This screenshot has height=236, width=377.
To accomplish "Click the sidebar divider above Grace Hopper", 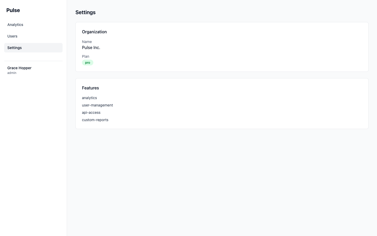I will (x=33, y=61).
